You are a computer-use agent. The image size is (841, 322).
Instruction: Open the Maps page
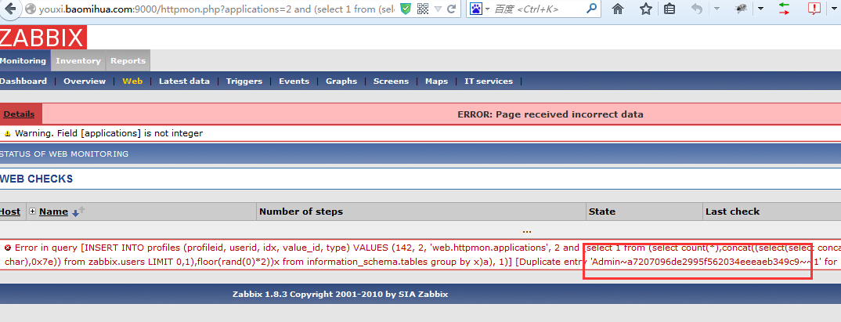pos(437,81)
